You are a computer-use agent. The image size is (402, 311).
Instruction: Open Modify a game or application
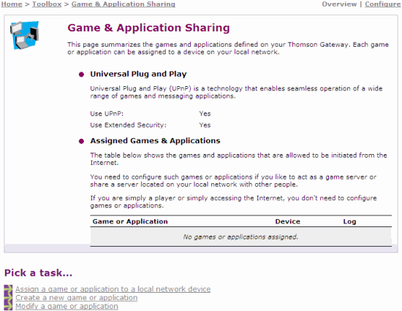[x=67, y=306]
